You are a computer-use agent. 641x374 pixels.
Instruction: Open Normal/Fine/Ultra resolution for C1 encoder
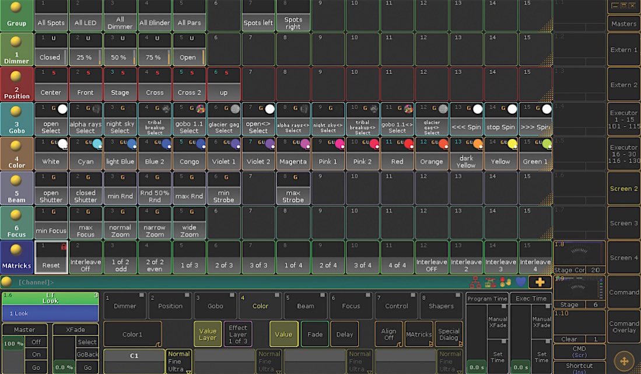click(x=179, y=361)
